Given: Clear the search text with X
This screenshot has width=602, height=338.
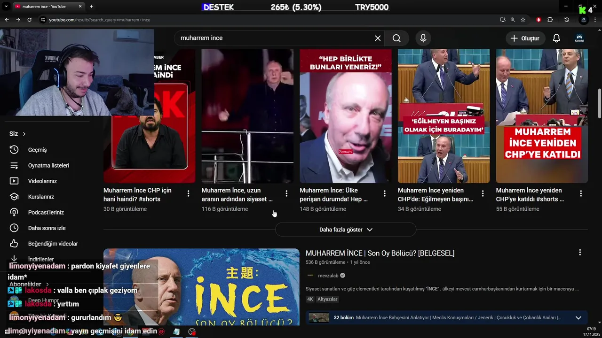Looking at the screenshot, I should tap(378, 38).
